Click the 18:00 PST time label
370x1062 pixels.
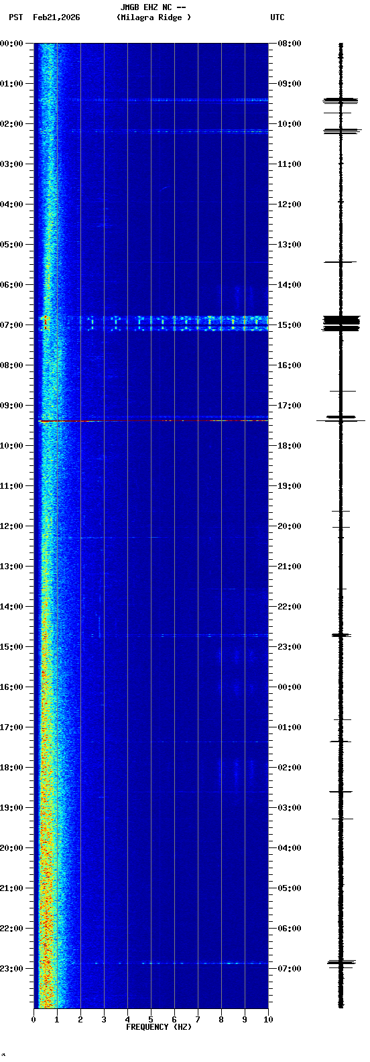coord(12,768)
